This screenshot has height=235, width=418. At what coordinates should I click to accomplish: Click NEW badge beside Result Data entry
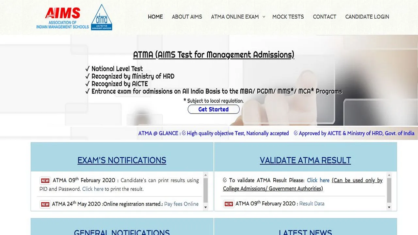229,204
